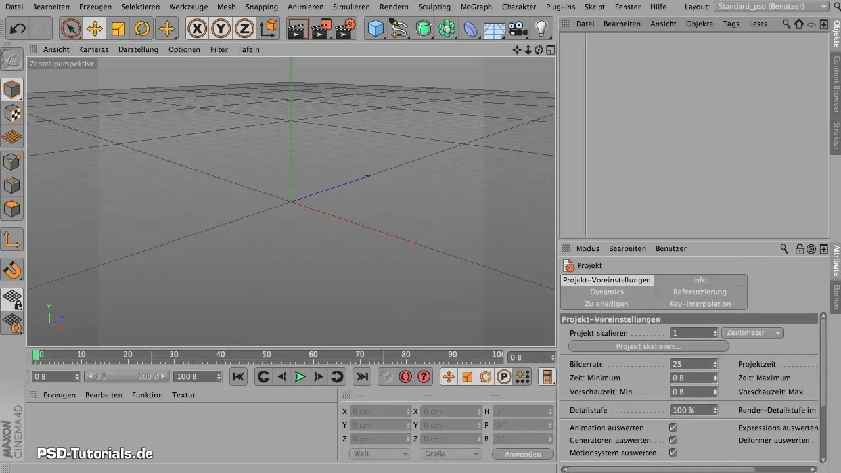
Task: Click Projekt skalieren... button
Action: click(648, 346)
